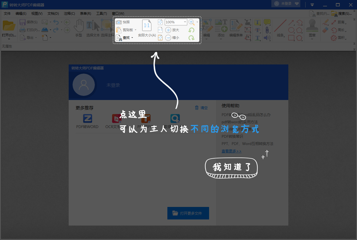357x240 pixels.
Task: Rotate view clockwise with lower green arrow
Action: 192,38
